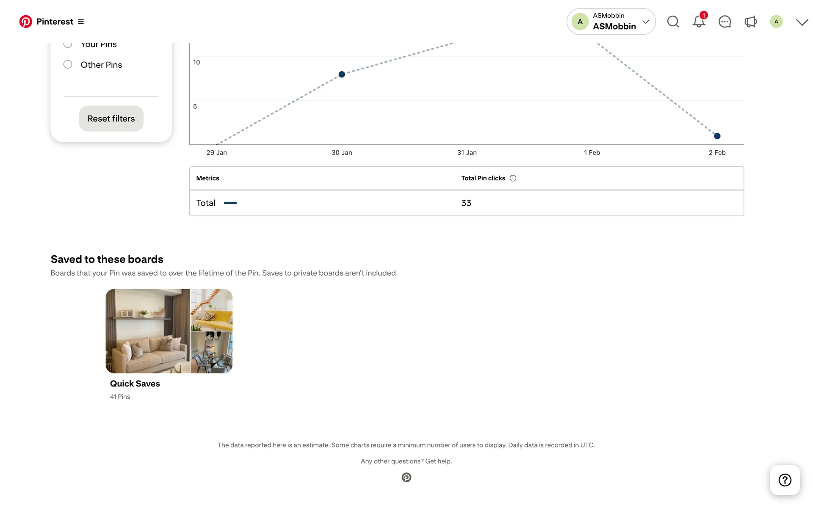The image size is (813, 508).
Task: Select the Your Pins radio button
Action: [x=68, y=44]
